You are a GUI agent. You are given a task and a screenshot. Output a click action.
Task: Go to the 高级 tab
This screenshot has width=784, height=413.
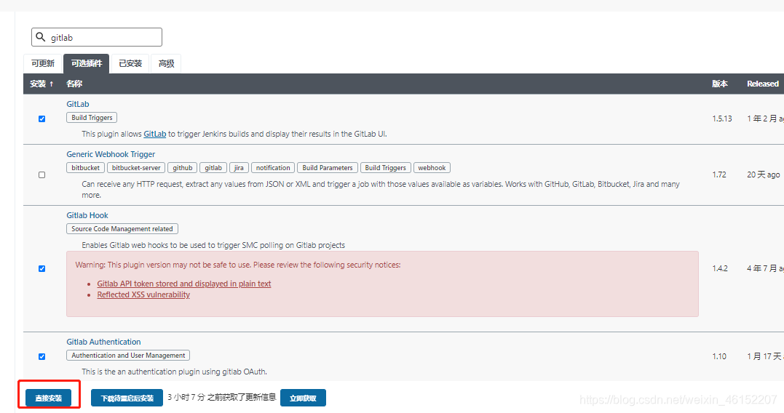click(x=166, y=63)
